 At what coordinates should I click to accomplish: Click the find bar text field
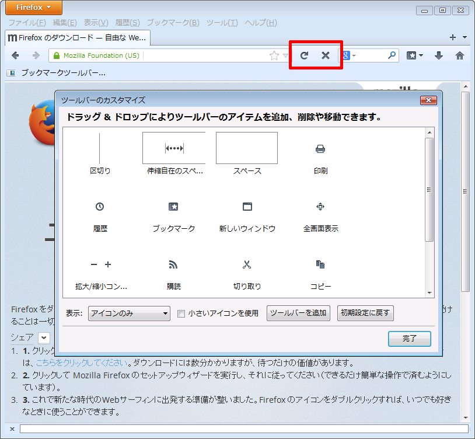(244, 428)
